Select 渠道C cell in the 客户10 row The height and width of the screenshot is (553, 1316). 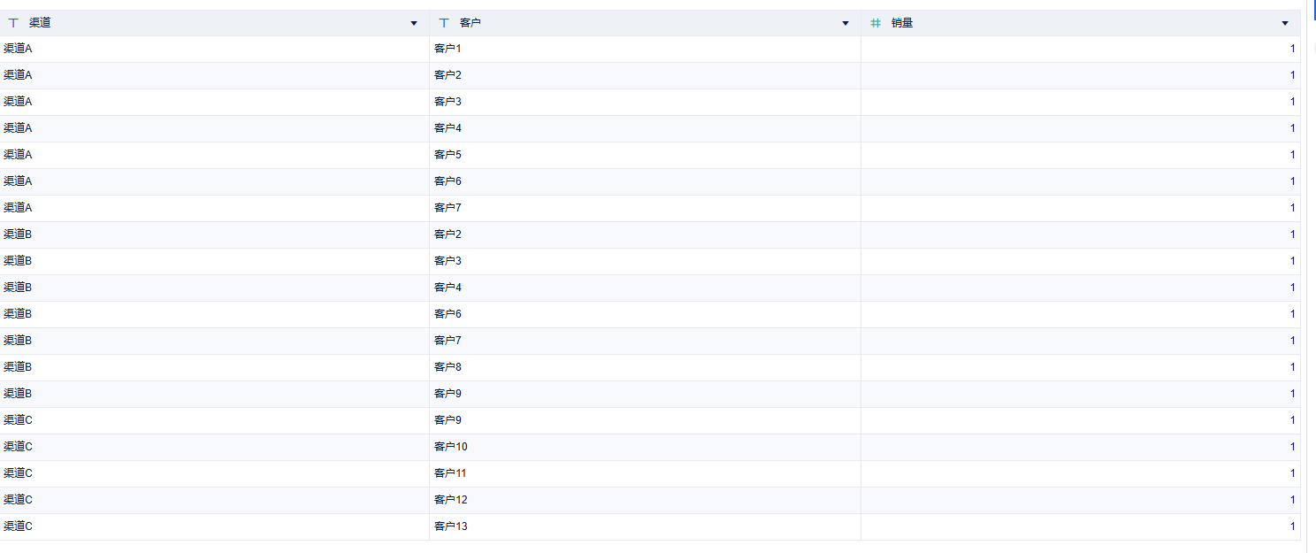click(214, 447)
